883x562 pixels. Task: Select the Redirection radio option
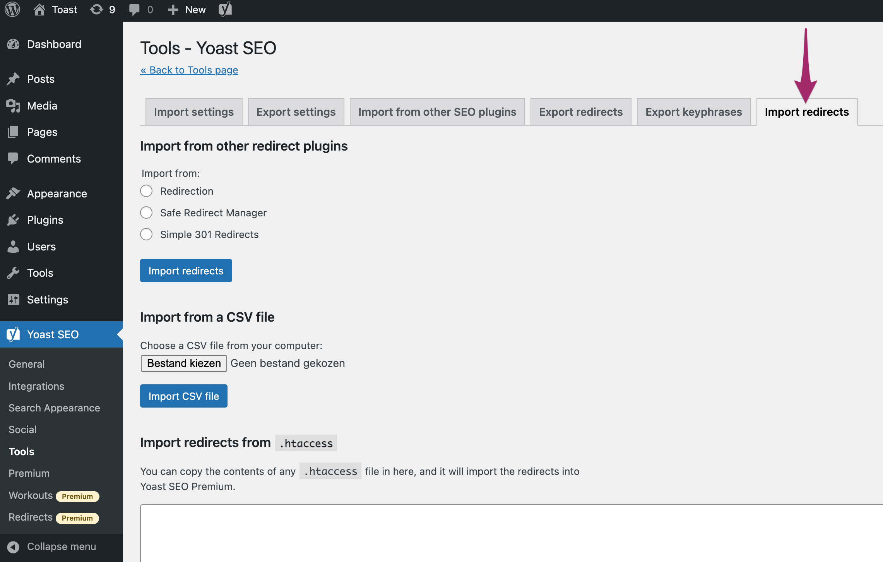(146, 191)
